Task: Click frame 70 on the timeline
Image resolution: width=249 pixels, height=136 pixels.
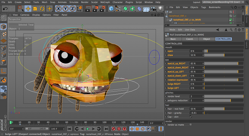Action: (x=76, y=122)
